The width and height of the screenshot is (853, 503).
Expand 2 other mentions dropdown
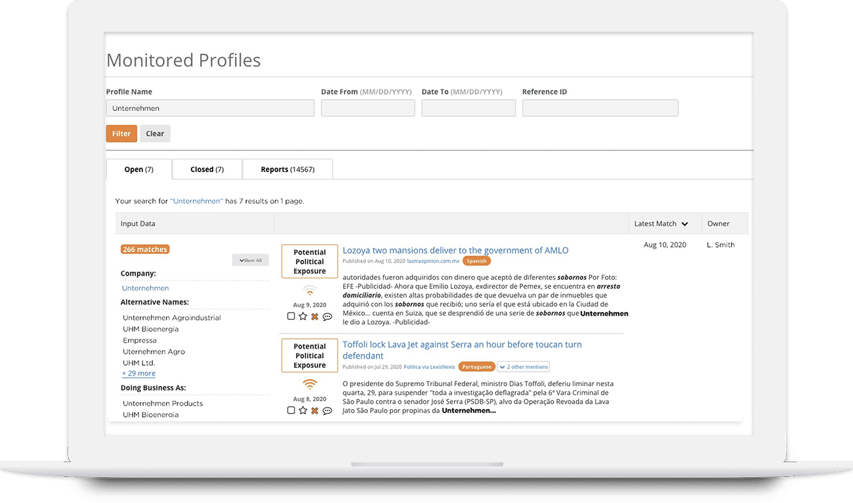tap(523, 366)
